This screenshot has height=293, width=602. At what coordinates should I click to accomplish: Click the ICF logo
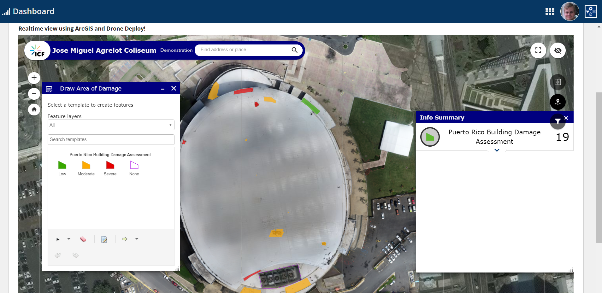(x=37, y=50)
